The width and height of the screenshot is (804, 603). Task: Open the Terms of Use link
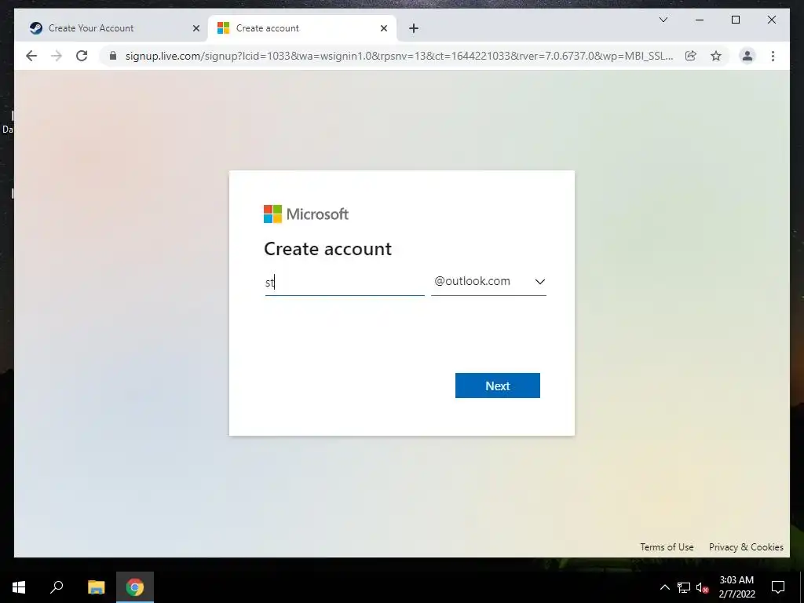tap(667, 547)
